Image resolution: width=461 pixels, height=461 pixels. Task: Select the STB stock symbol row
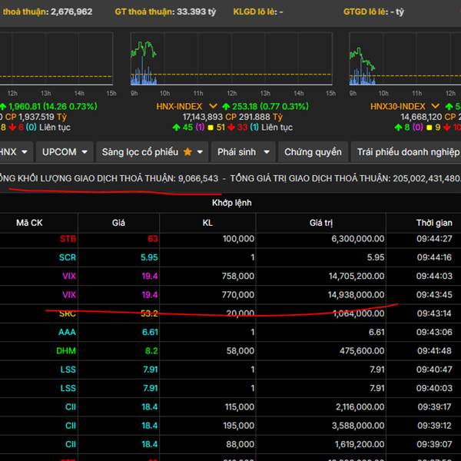click(68, 239)
